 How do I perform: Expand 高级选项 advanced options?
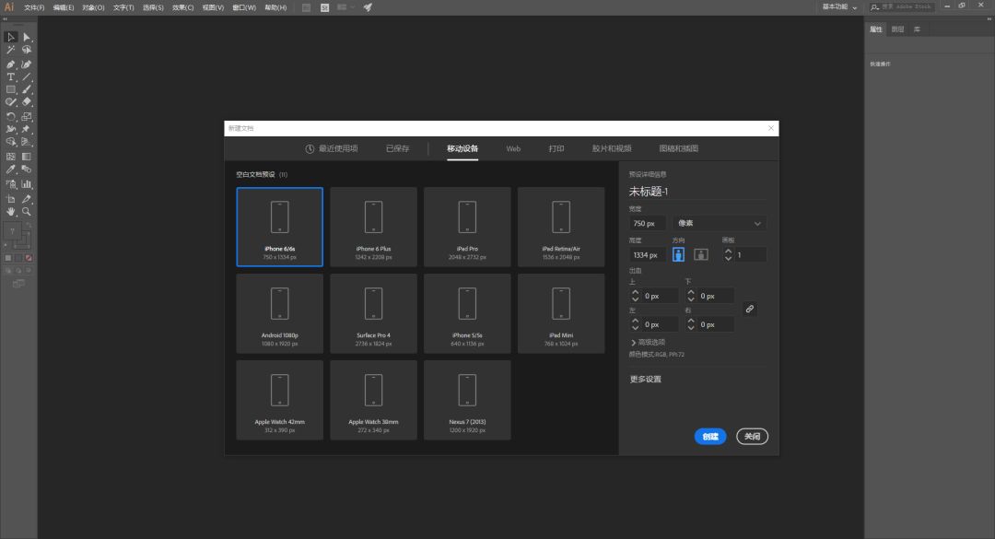coord(647,342)
